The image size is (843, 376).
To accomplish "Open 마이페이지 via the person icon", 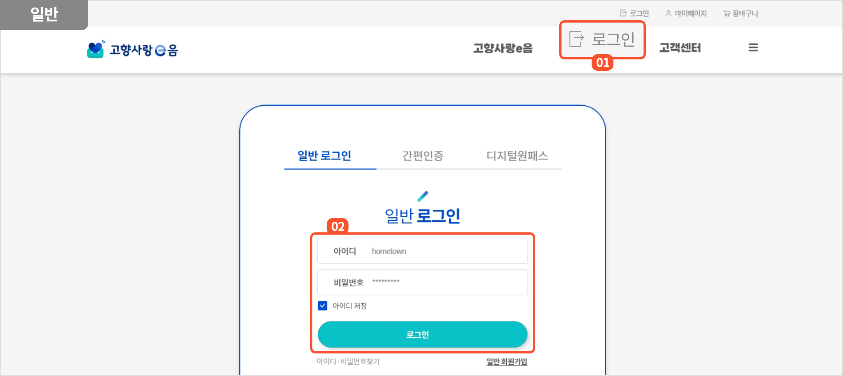I will (x=668, y=14).
